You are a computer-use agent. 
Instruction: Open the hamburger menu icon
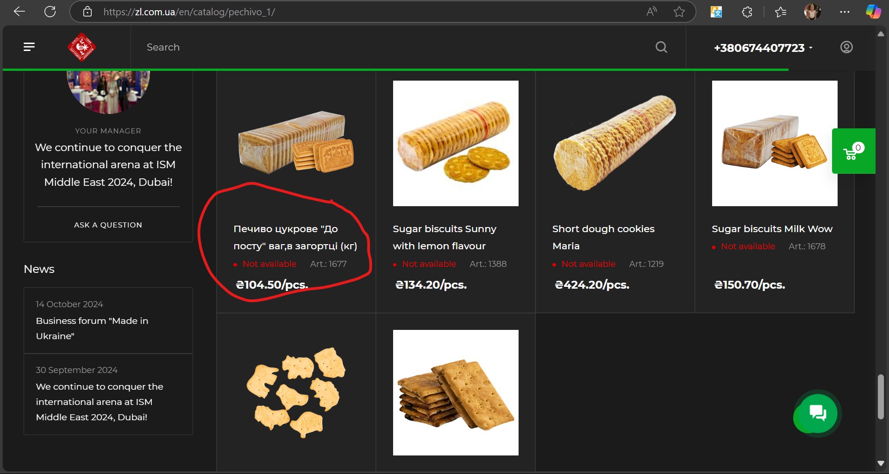coord(29,47)
